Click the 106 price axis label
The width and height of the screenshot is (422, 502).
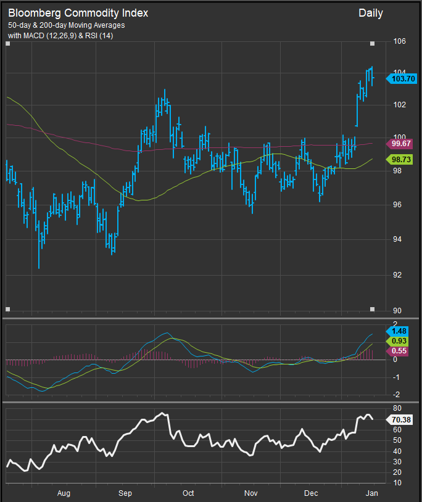click(399, 41)
